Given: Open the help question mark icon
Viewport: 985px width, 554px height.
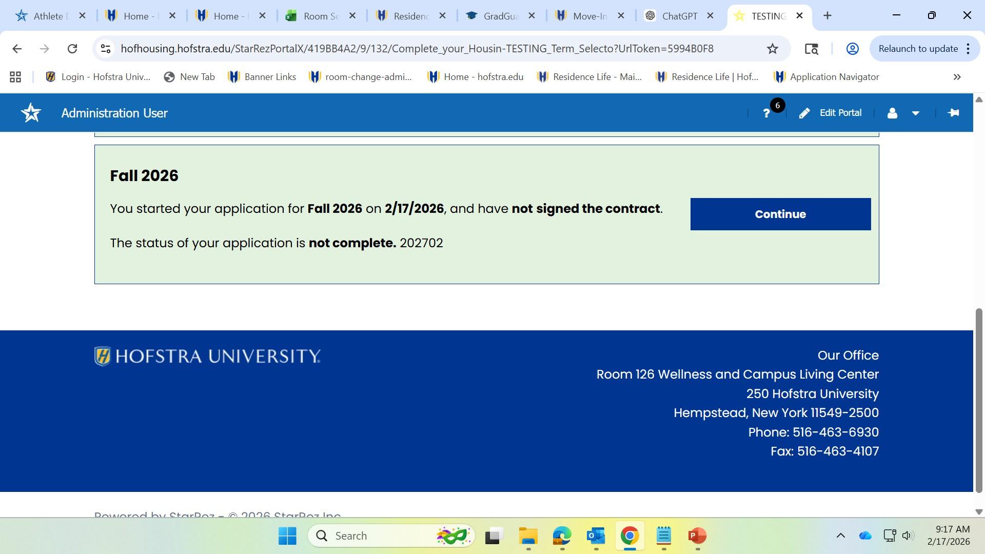Looking at the screenshot, I should (x=766, y=113).
